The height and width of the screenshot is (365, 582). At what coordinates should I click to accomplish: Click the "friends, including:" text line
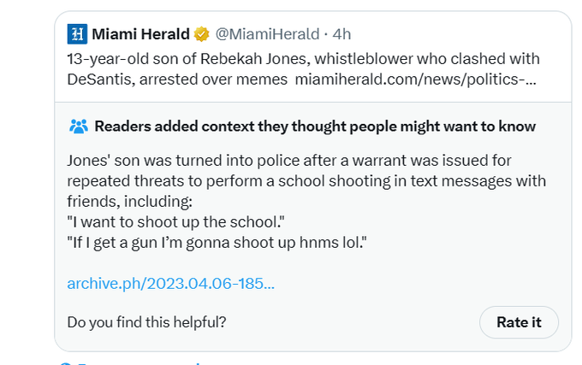pyautogui.click(x=129, y=202)
